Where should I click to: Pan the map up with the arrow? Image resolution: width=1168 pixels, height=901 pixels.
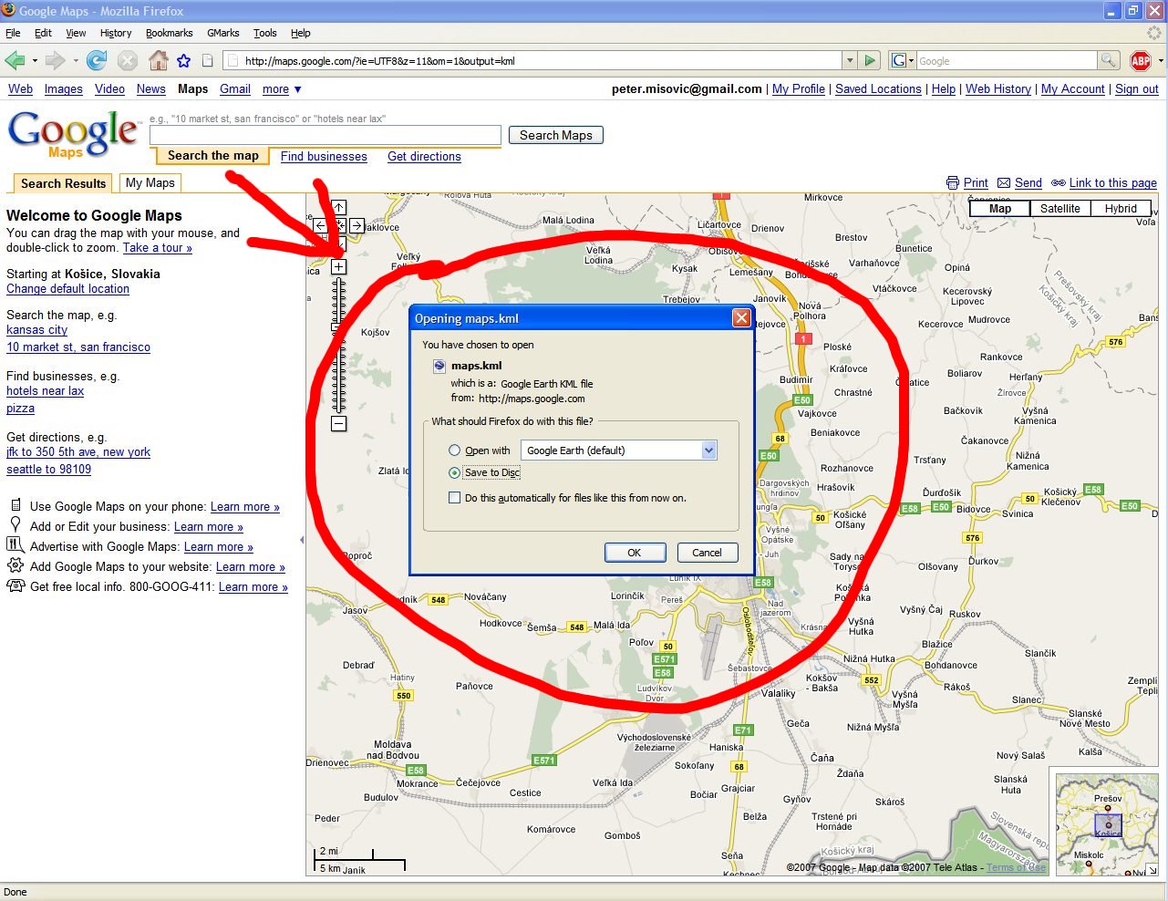coord(338,208)
